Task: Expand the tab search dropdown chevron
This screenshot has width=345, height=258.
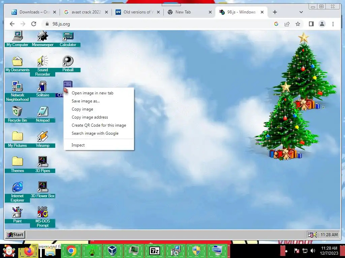Action: pos(301,12)
